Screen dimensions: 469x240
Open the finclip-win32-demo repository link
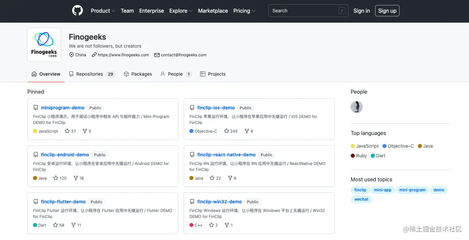[x=219, y=202]
